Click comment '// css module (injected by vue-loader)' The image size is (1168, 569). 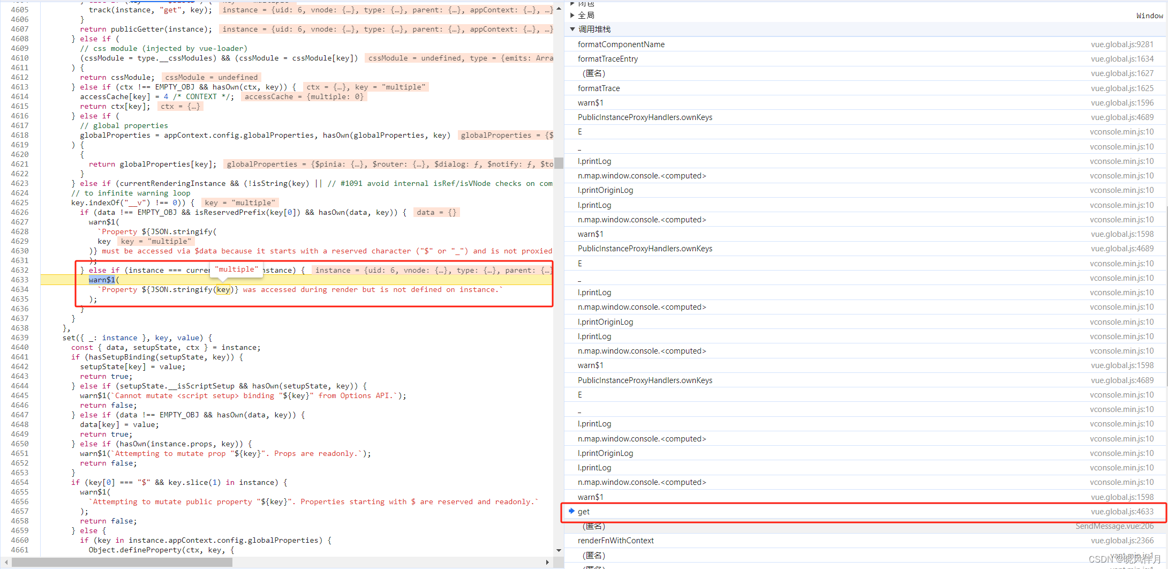[164, 48]
